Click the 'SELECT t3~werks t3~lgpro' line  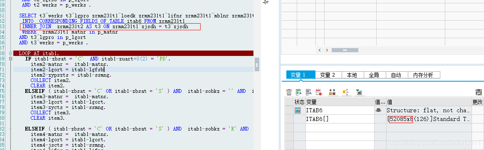coord(136,16)
